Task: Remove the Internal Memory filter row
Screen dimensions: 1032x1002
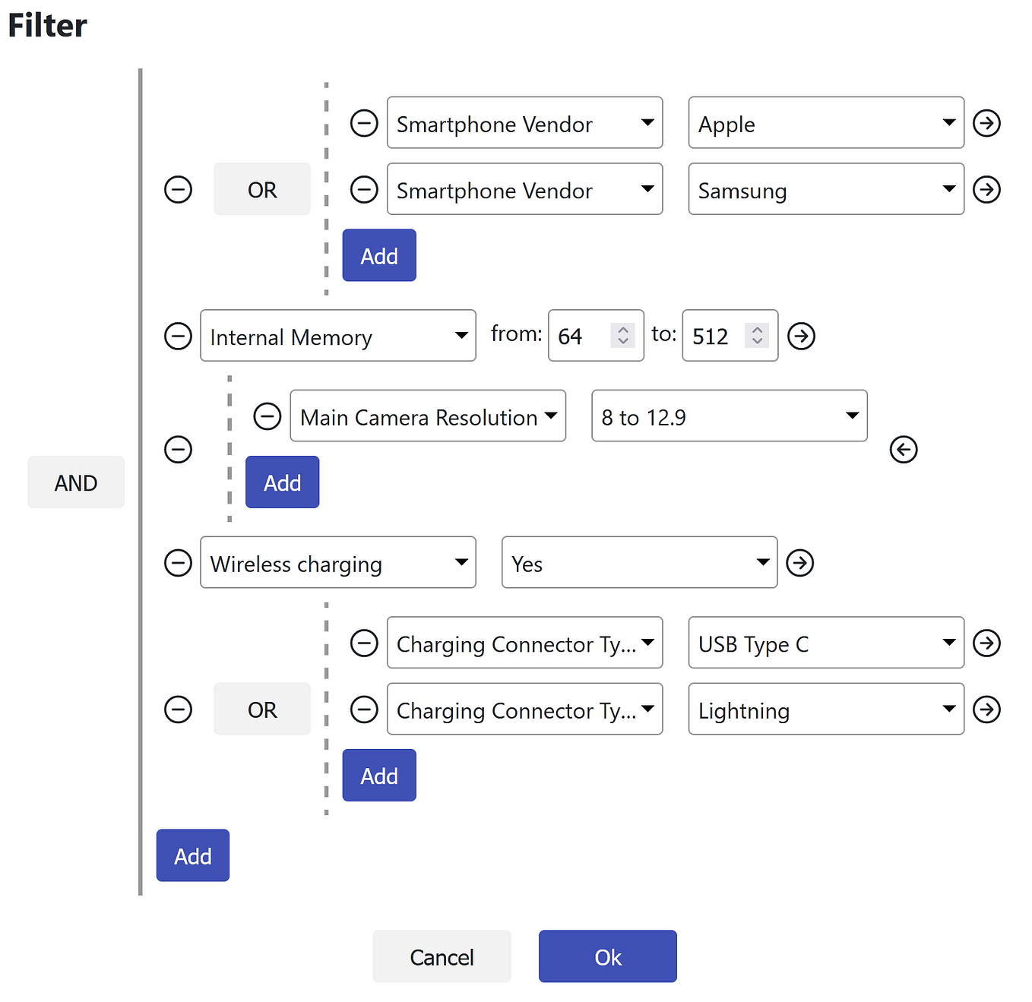Action: 178,335
